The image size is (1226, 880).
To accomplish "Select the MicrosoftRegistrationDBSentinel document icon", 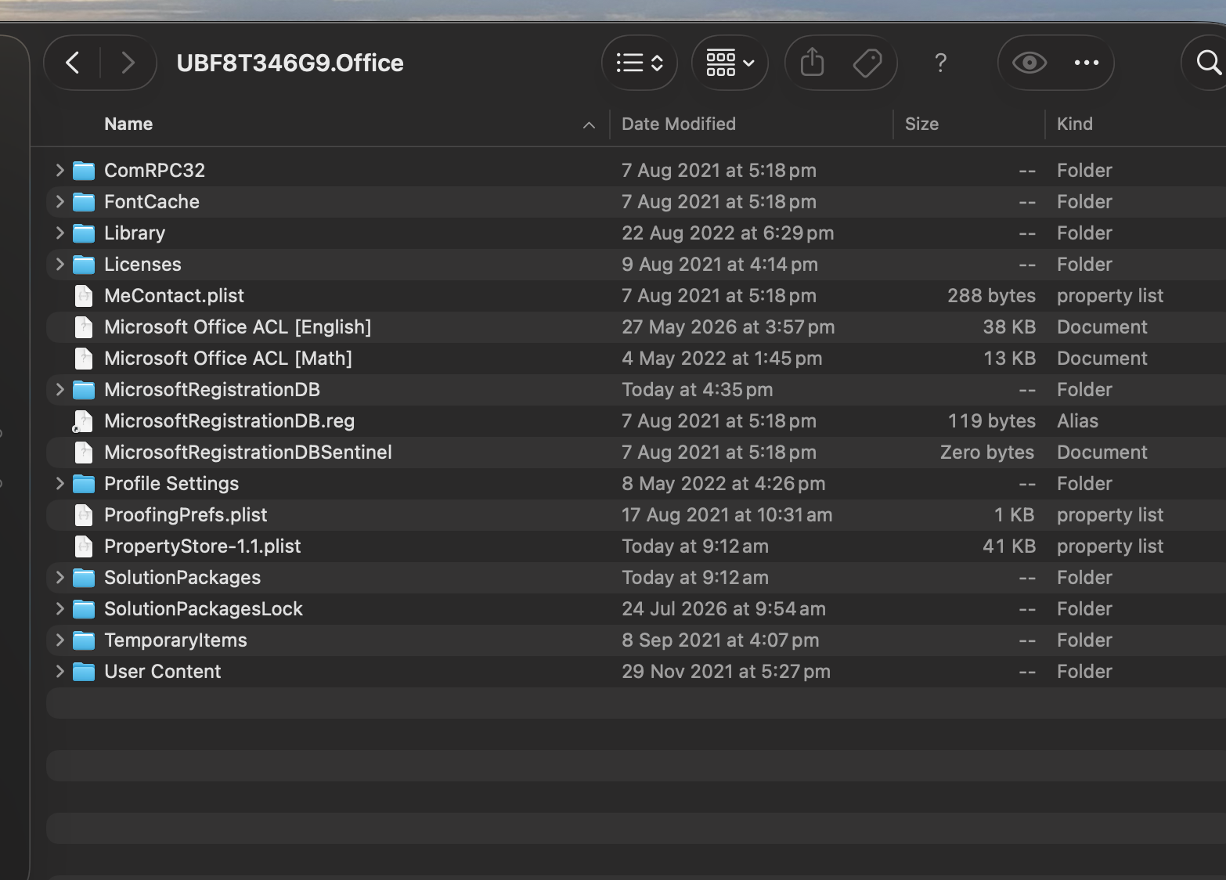I will tap(83, 452).
